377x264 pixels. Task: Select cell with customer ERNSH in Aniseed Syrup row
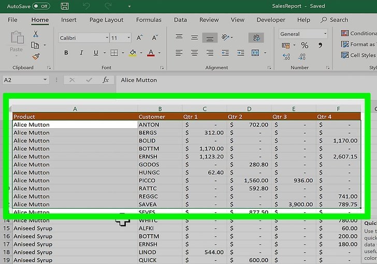160,244
